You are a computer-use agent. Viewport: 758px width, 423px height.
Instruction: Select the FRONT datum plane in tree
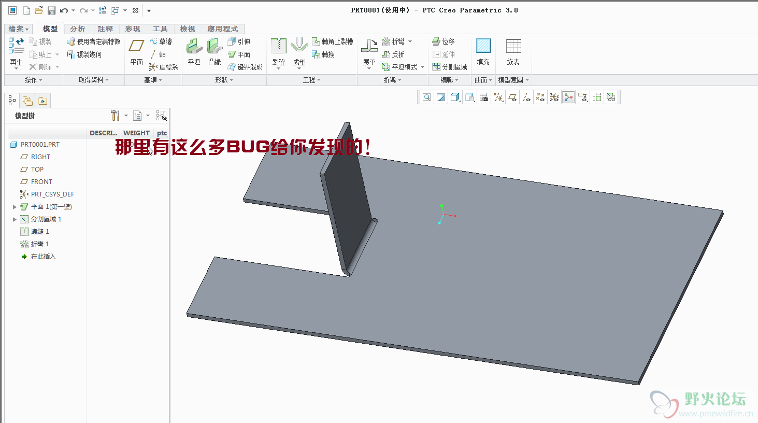click(36, 182)
